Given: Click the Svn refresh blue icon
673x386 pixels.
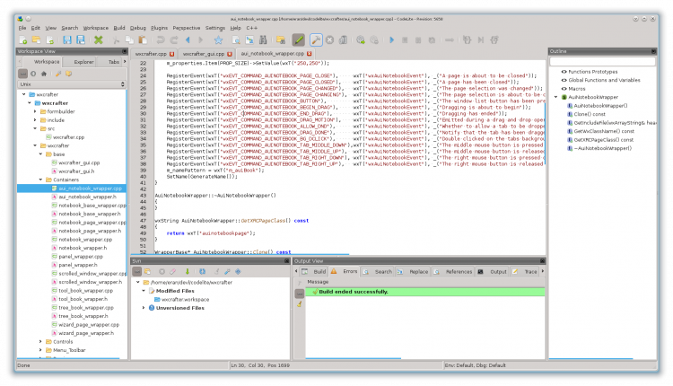Looking at the screenshot, I should 202,271.
